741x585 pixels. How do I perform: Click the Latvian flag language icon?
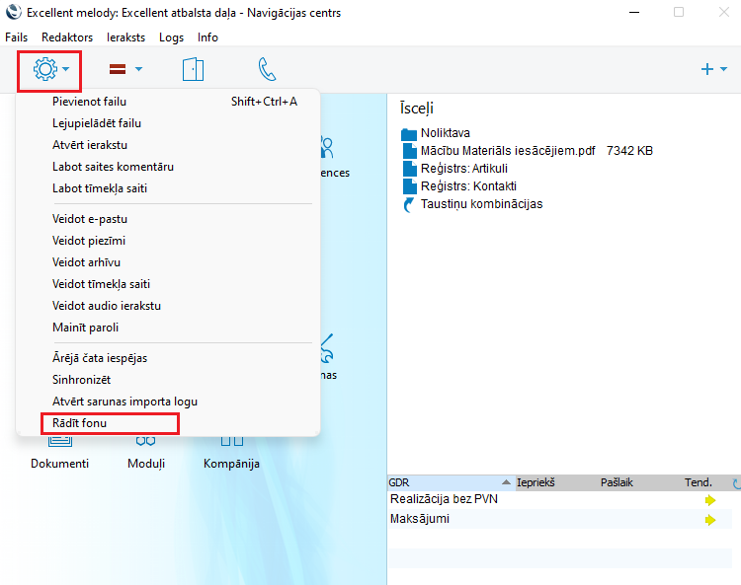coord(118,69)
